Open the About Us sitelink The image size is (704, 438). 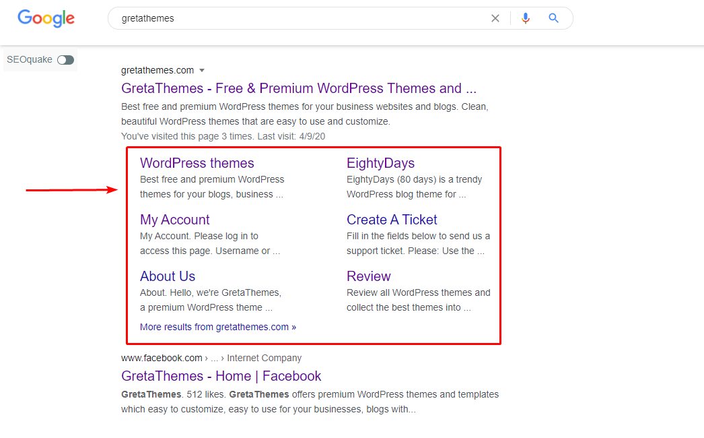pos(168,276)
